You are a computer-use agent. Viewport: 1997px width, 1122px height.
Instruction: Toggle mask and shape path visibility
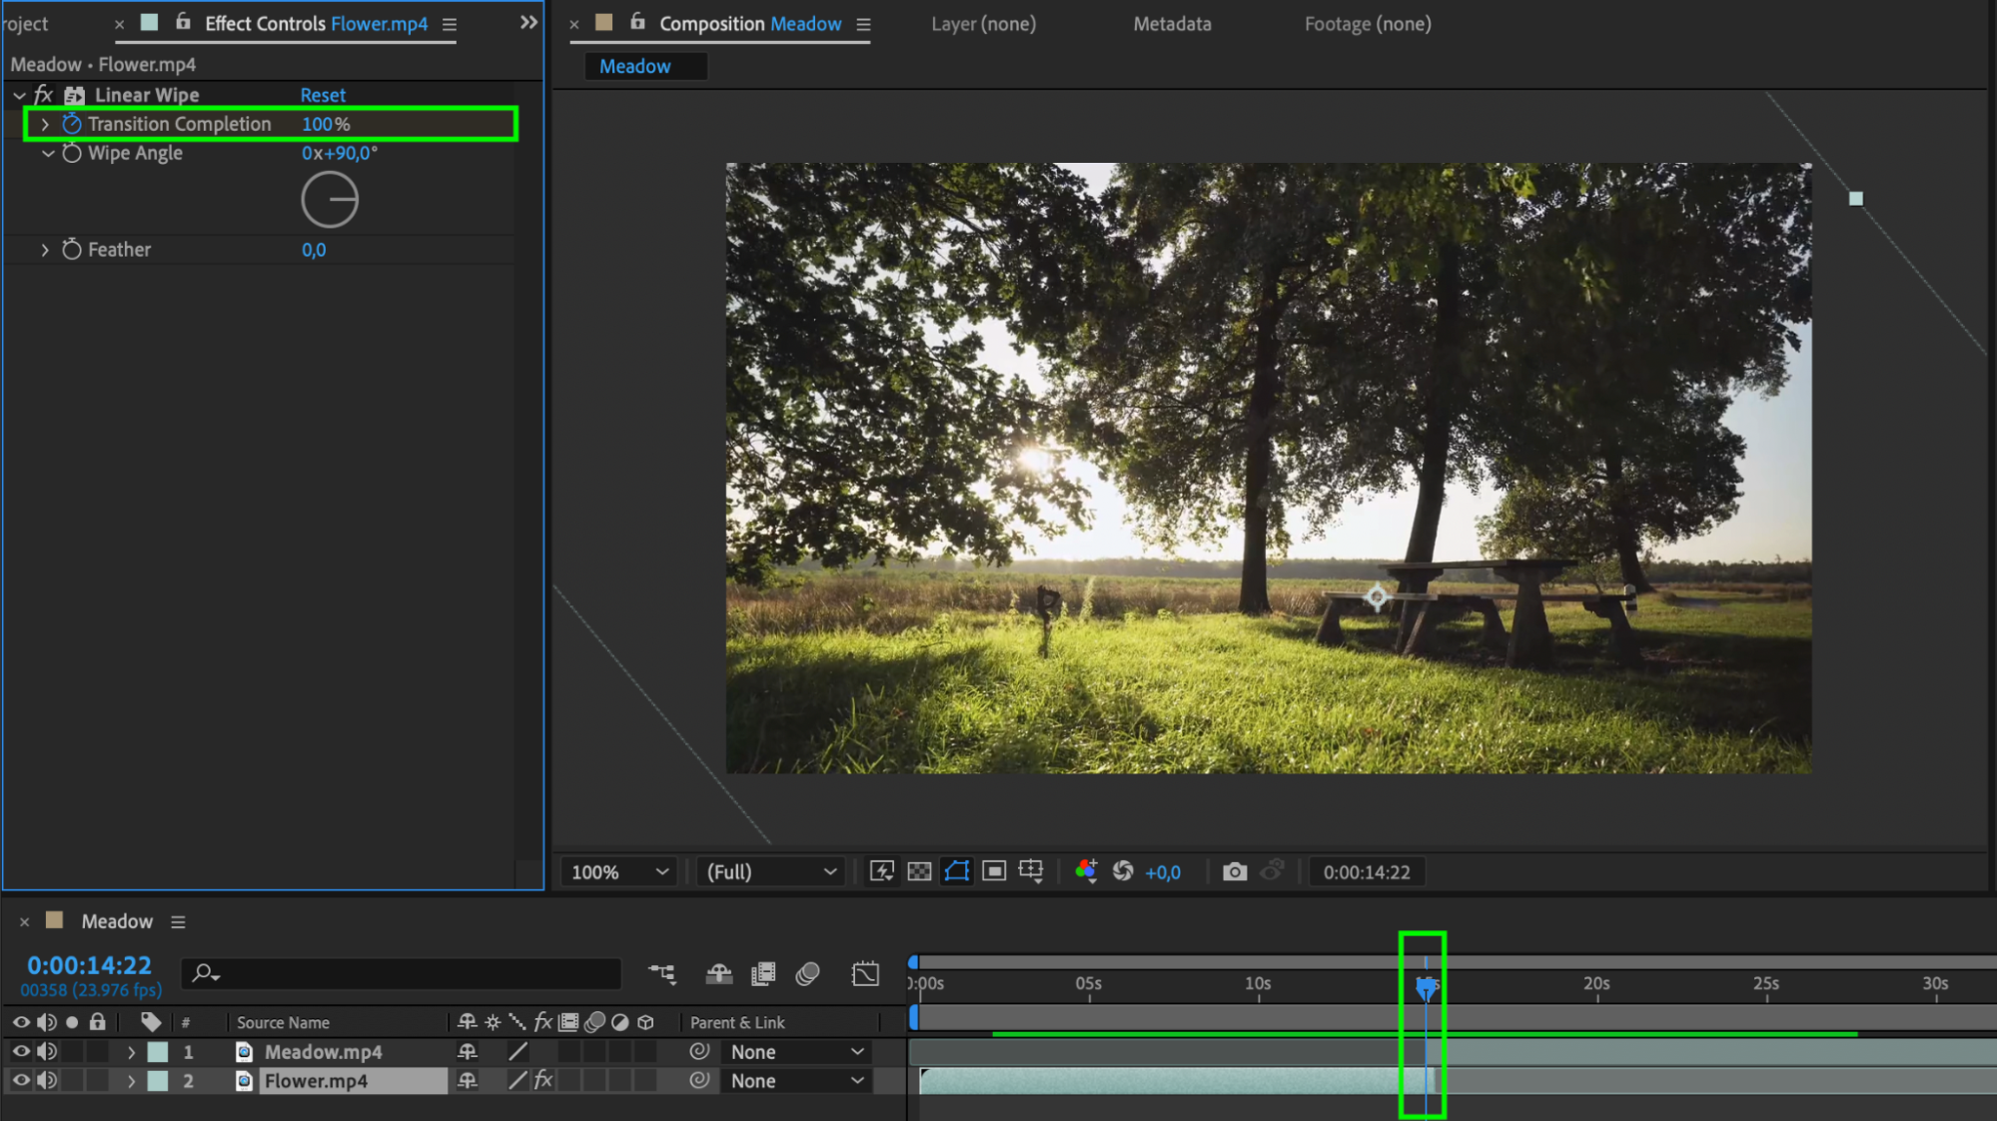956,872
